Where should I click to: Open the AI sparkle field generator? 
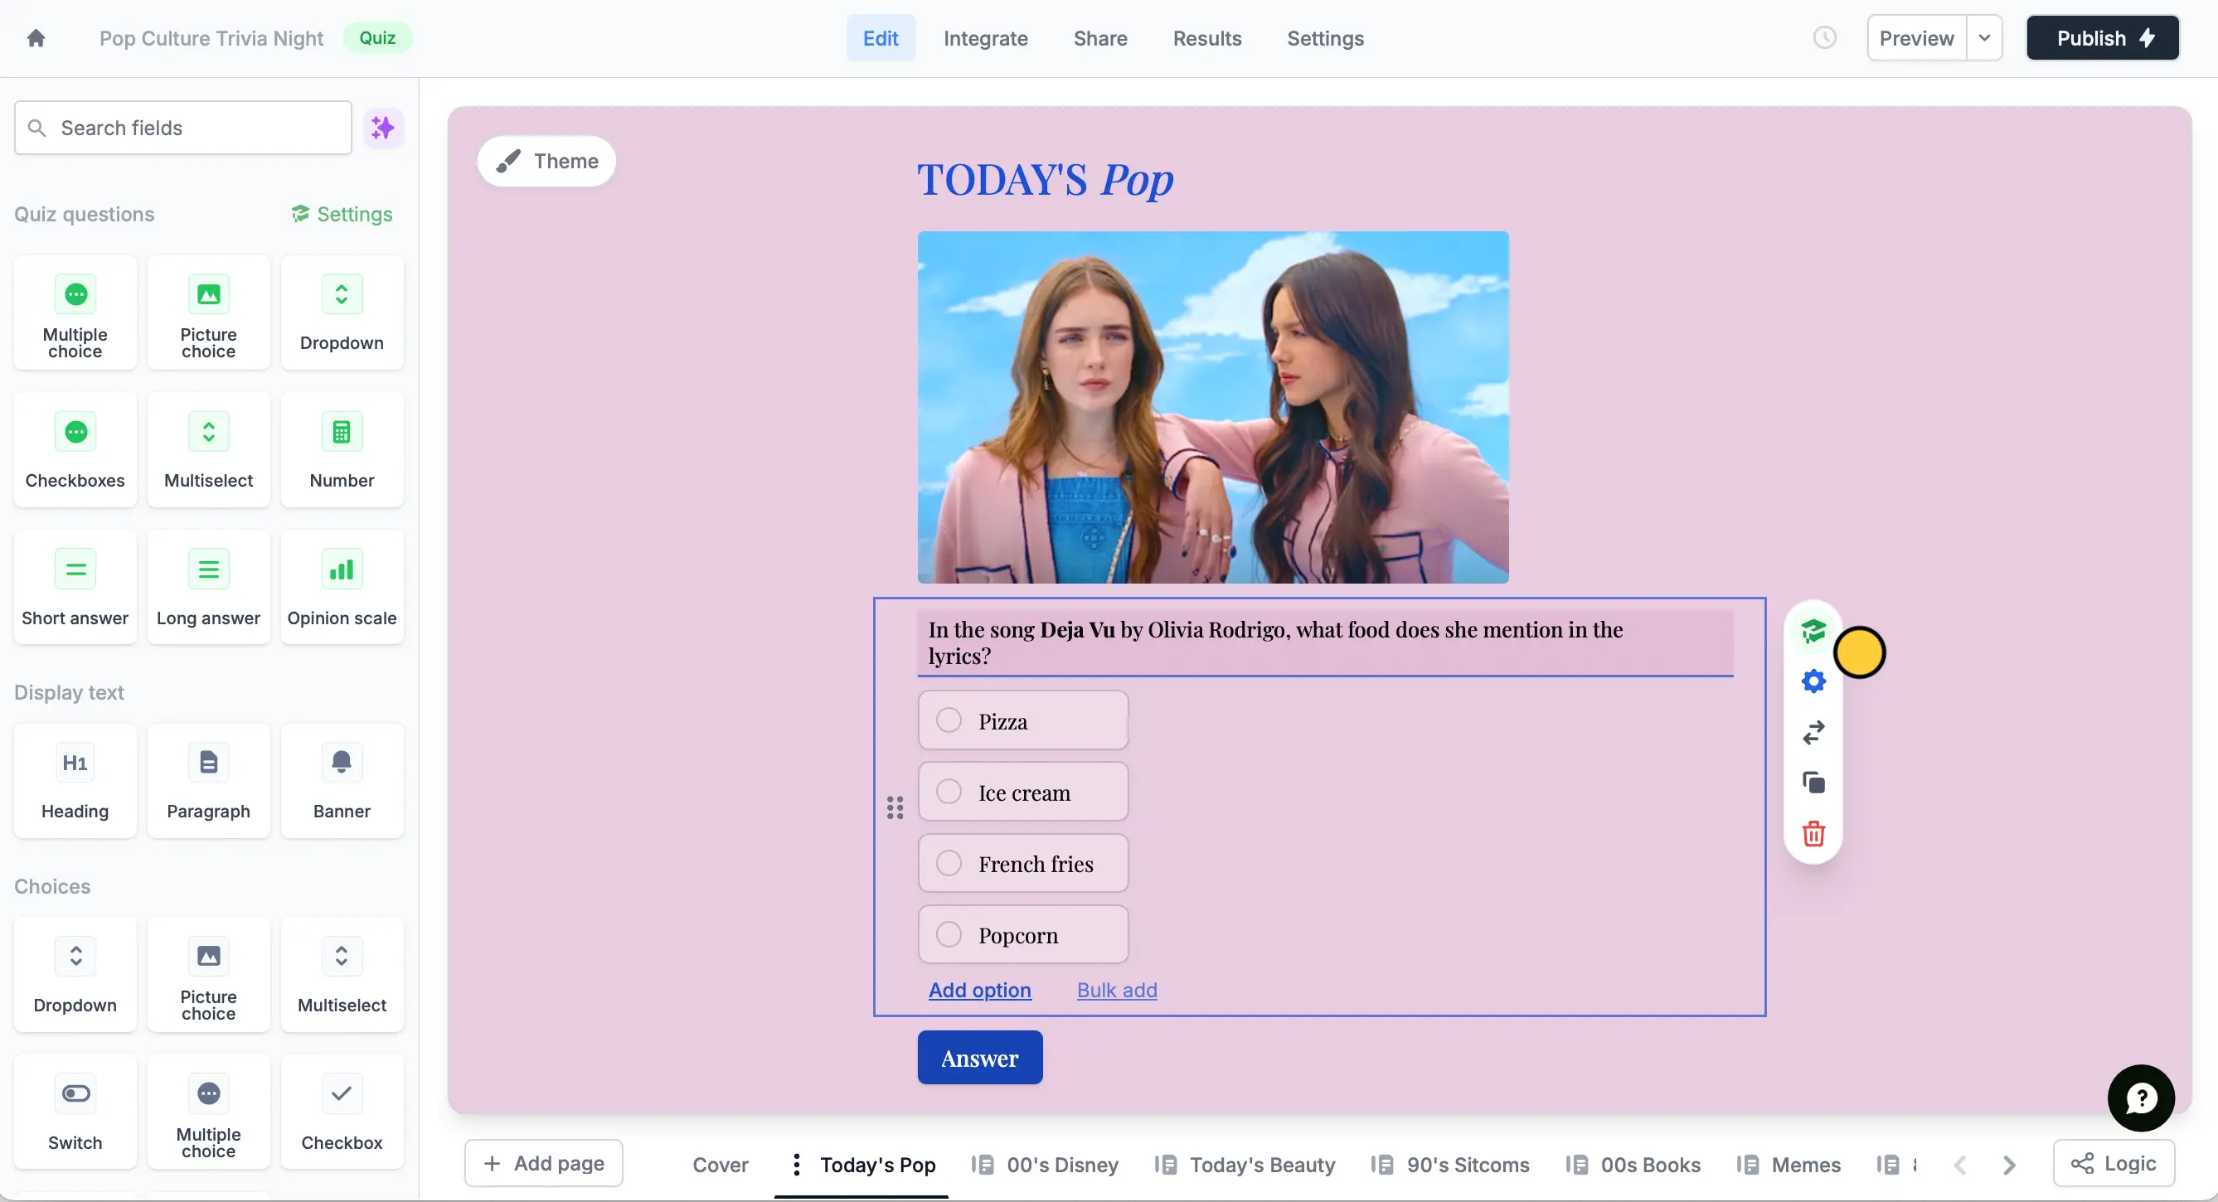click(383, 128)
